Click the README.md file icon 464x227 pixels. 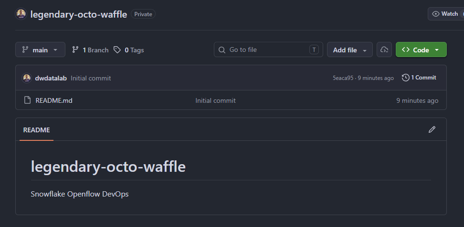[27, 100]
